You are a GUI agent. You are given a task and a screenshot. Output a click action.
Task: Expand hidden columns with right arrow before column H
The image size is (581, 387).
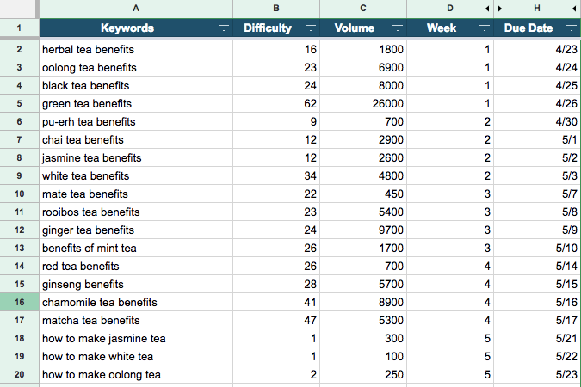[500, 9]
